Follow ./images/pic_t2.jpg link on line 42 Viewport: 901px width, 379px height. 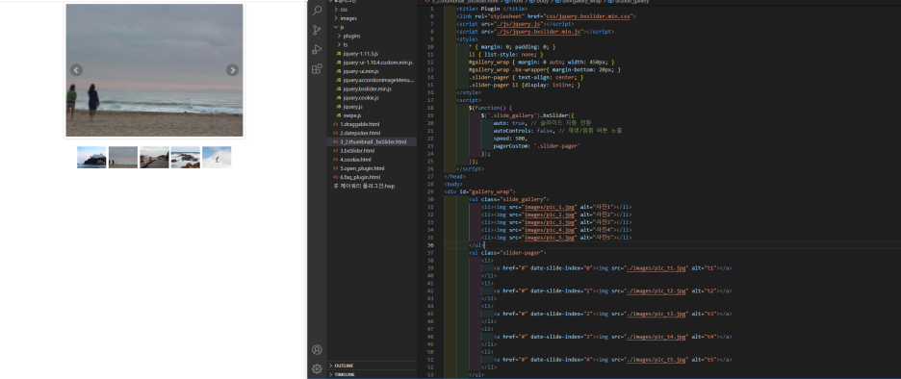click(656, 291)
